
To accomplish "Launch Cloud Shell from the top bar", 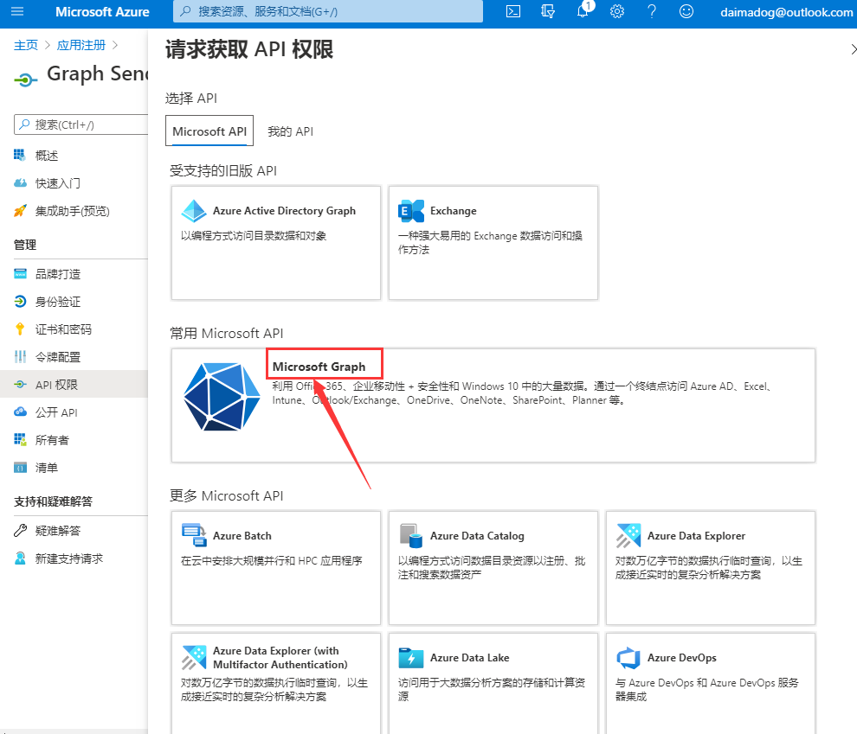I will (x=513, y=11).
